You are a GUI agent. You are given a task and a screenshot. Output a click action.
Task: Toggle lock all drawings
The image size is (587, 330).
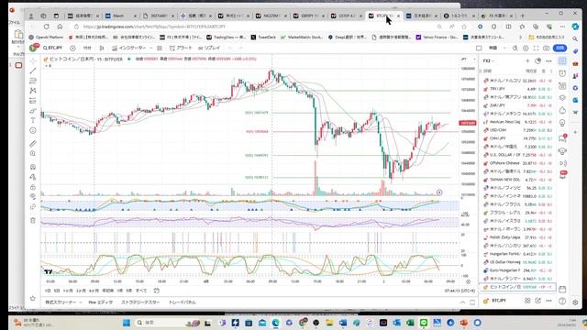coord(33,187)
